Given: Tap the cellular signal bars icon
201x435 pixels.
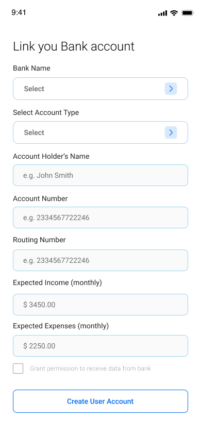Looking at the screenshot, I should coord(162,13).
